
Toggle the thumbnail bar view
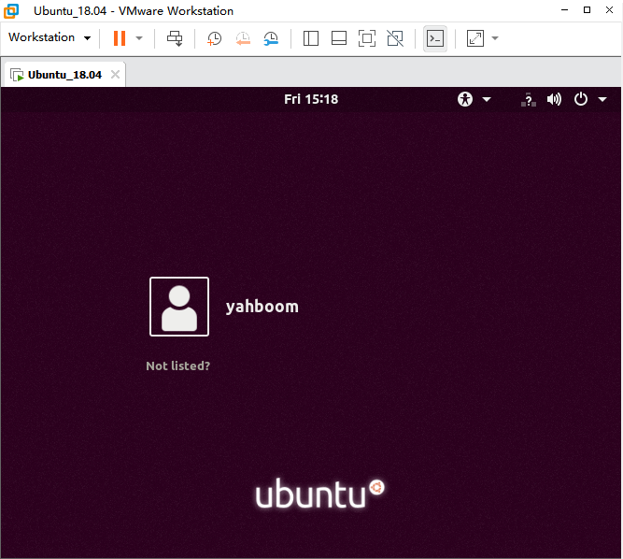[339, 38]
